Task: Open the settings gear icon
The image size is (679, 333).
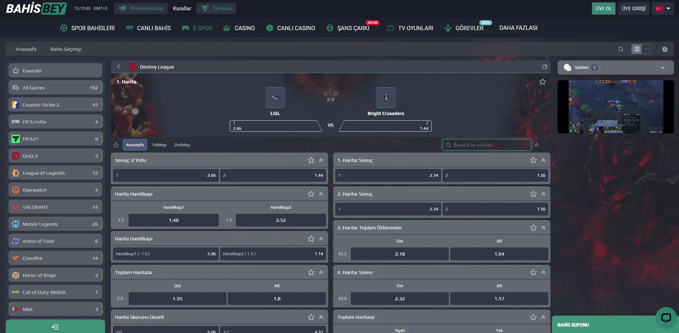Action: click(x=665, y=49)
